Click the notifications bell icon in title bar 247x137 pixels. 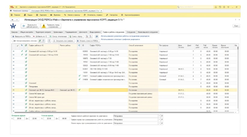coord(216,7)
